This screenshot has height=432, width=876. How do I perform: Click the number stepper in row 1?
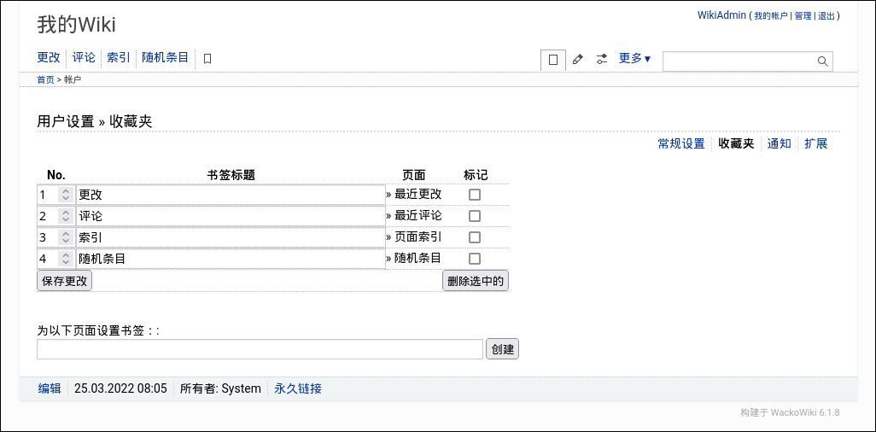66,195
